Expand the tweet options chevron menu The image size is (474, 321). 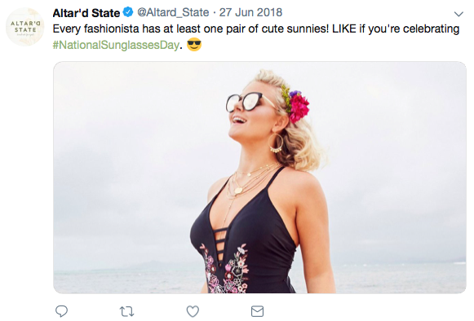tap(458, 14)
